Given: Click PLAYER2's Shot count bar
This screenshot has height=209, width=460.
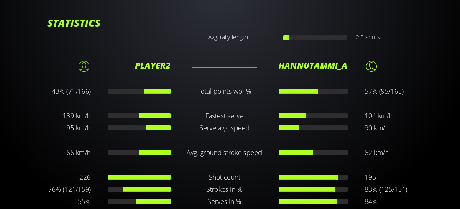Looking at the screenshot, I should (x=139, y=177).
